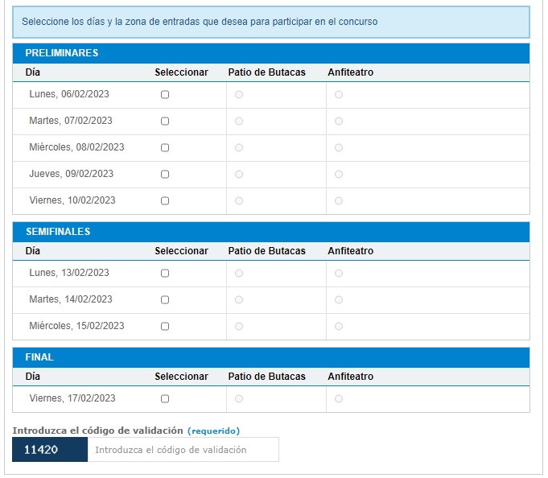This screenshot has width=548, height=478.
Task: Click the 'Lunes, 13/02/2023' date text
Action: [69, 273]
